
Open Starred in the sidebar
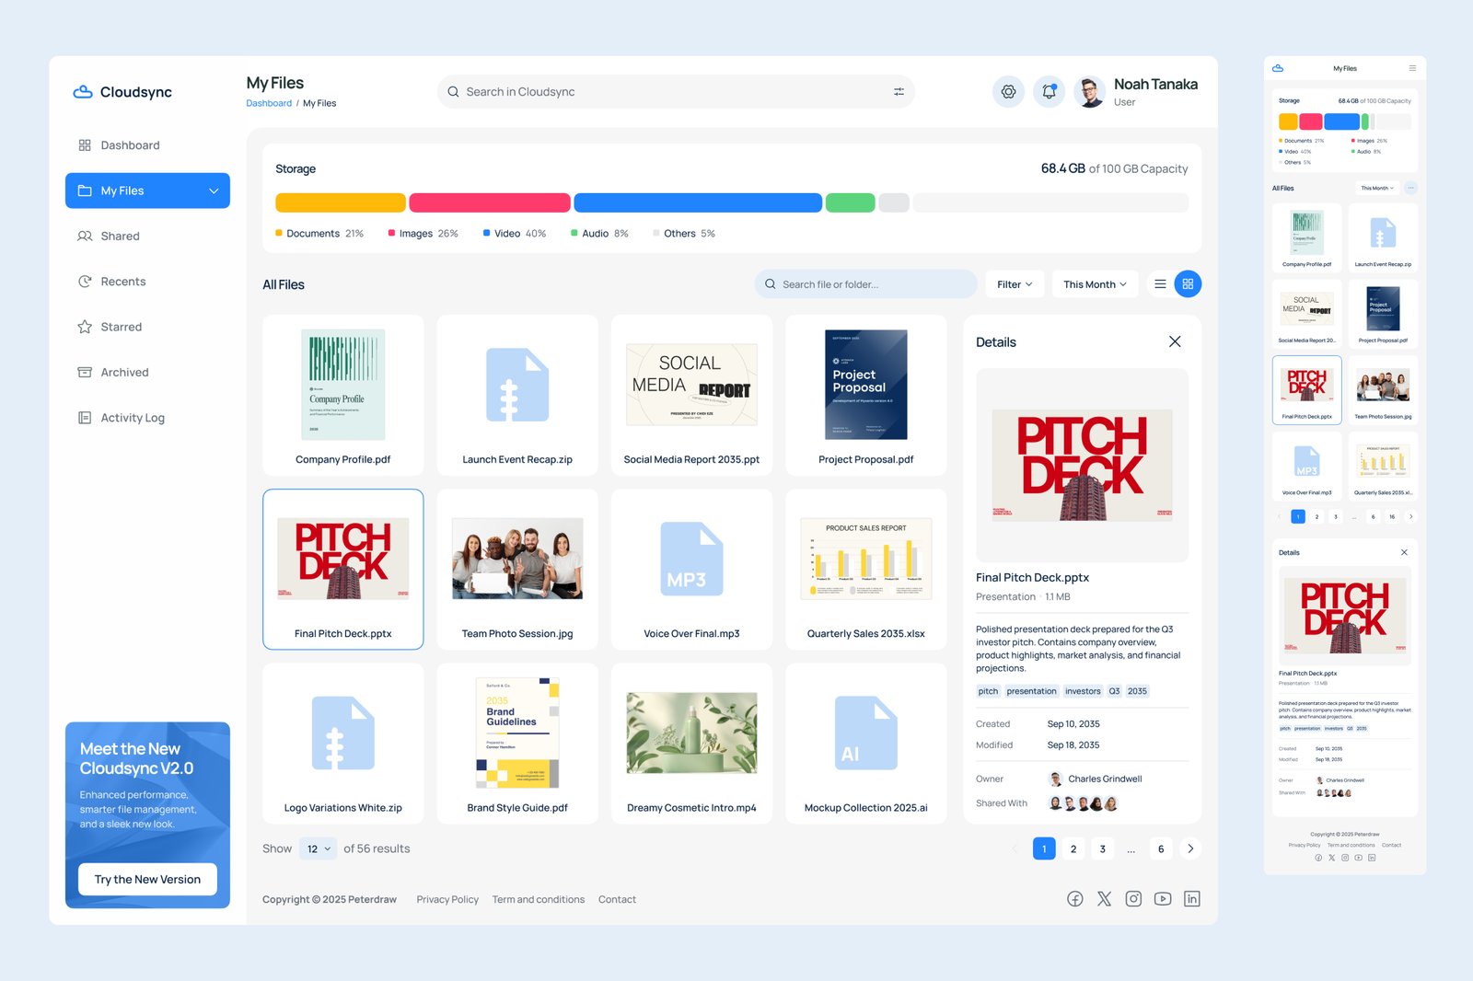[x=121, y=327]
